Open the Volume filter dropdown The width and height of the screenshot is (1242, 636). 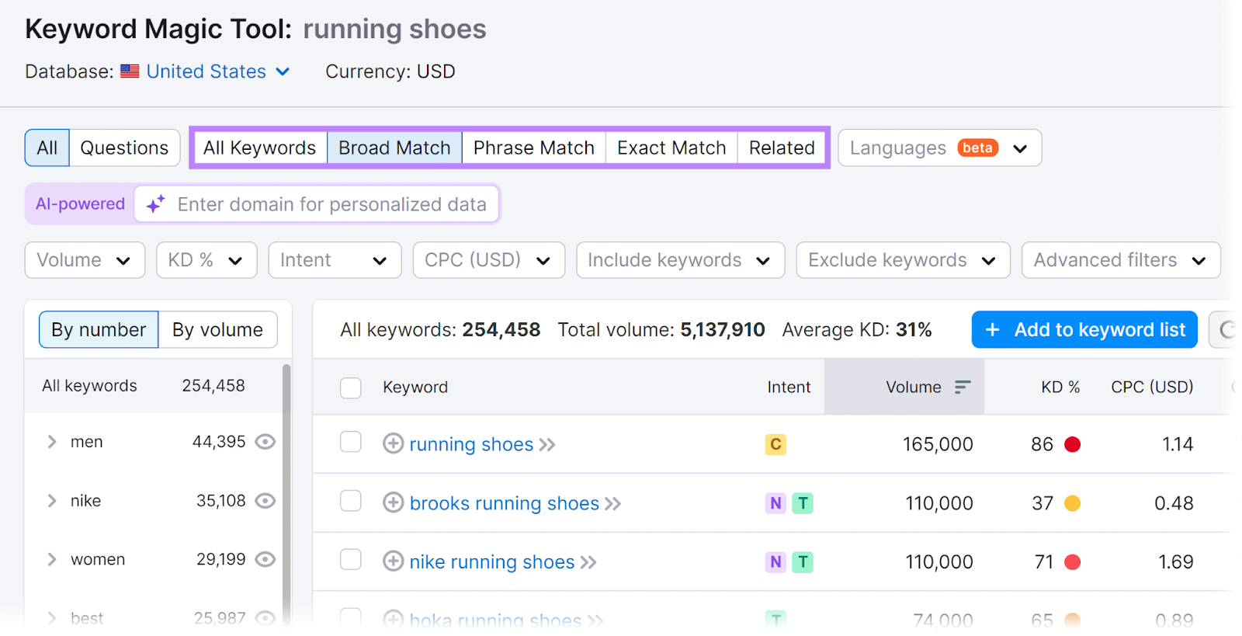pyautogui.click(x=85, y=260)
